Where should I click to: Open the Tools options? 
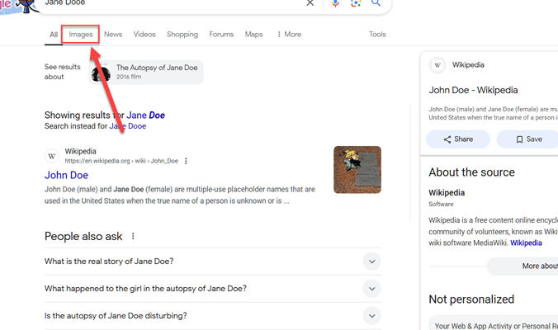click(x=377, y=35)
